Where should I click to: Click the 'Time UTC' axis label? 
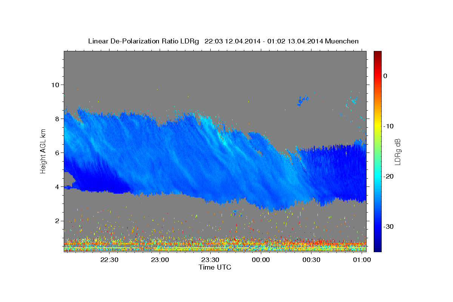click(215, 267)
